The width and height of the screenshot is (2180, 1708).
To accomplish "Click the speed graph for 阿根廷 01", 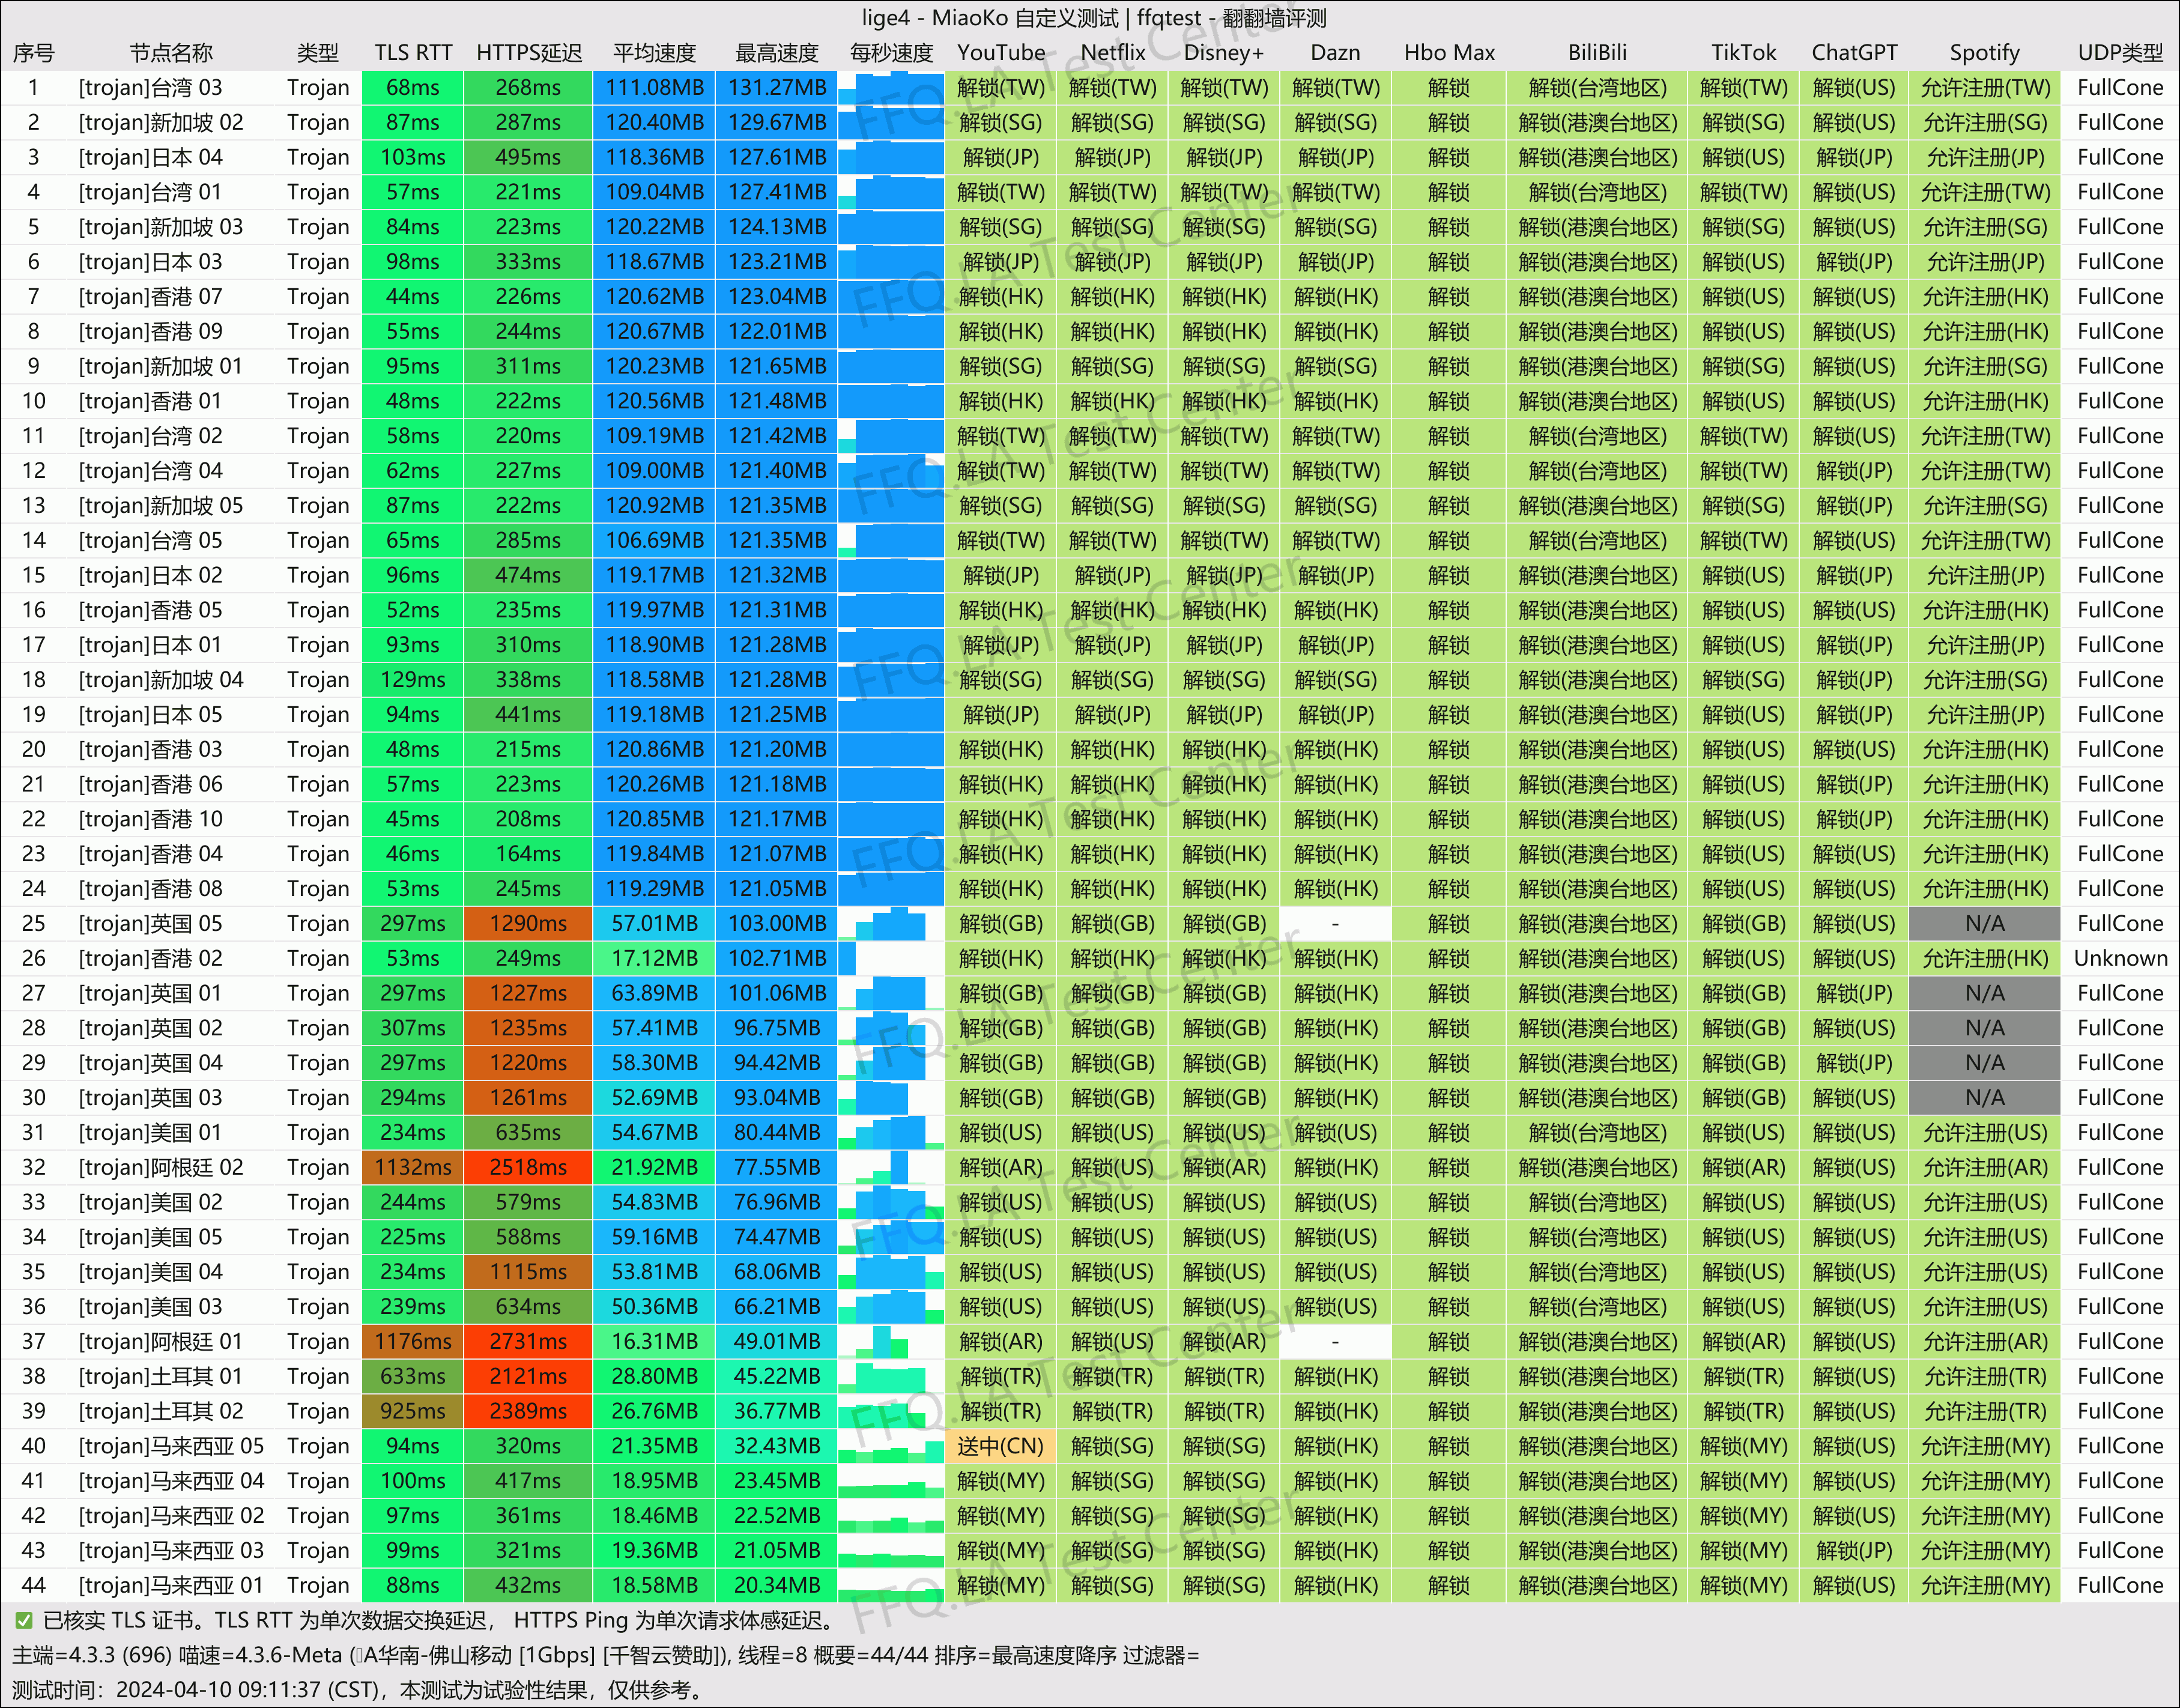I will 891,1342.
